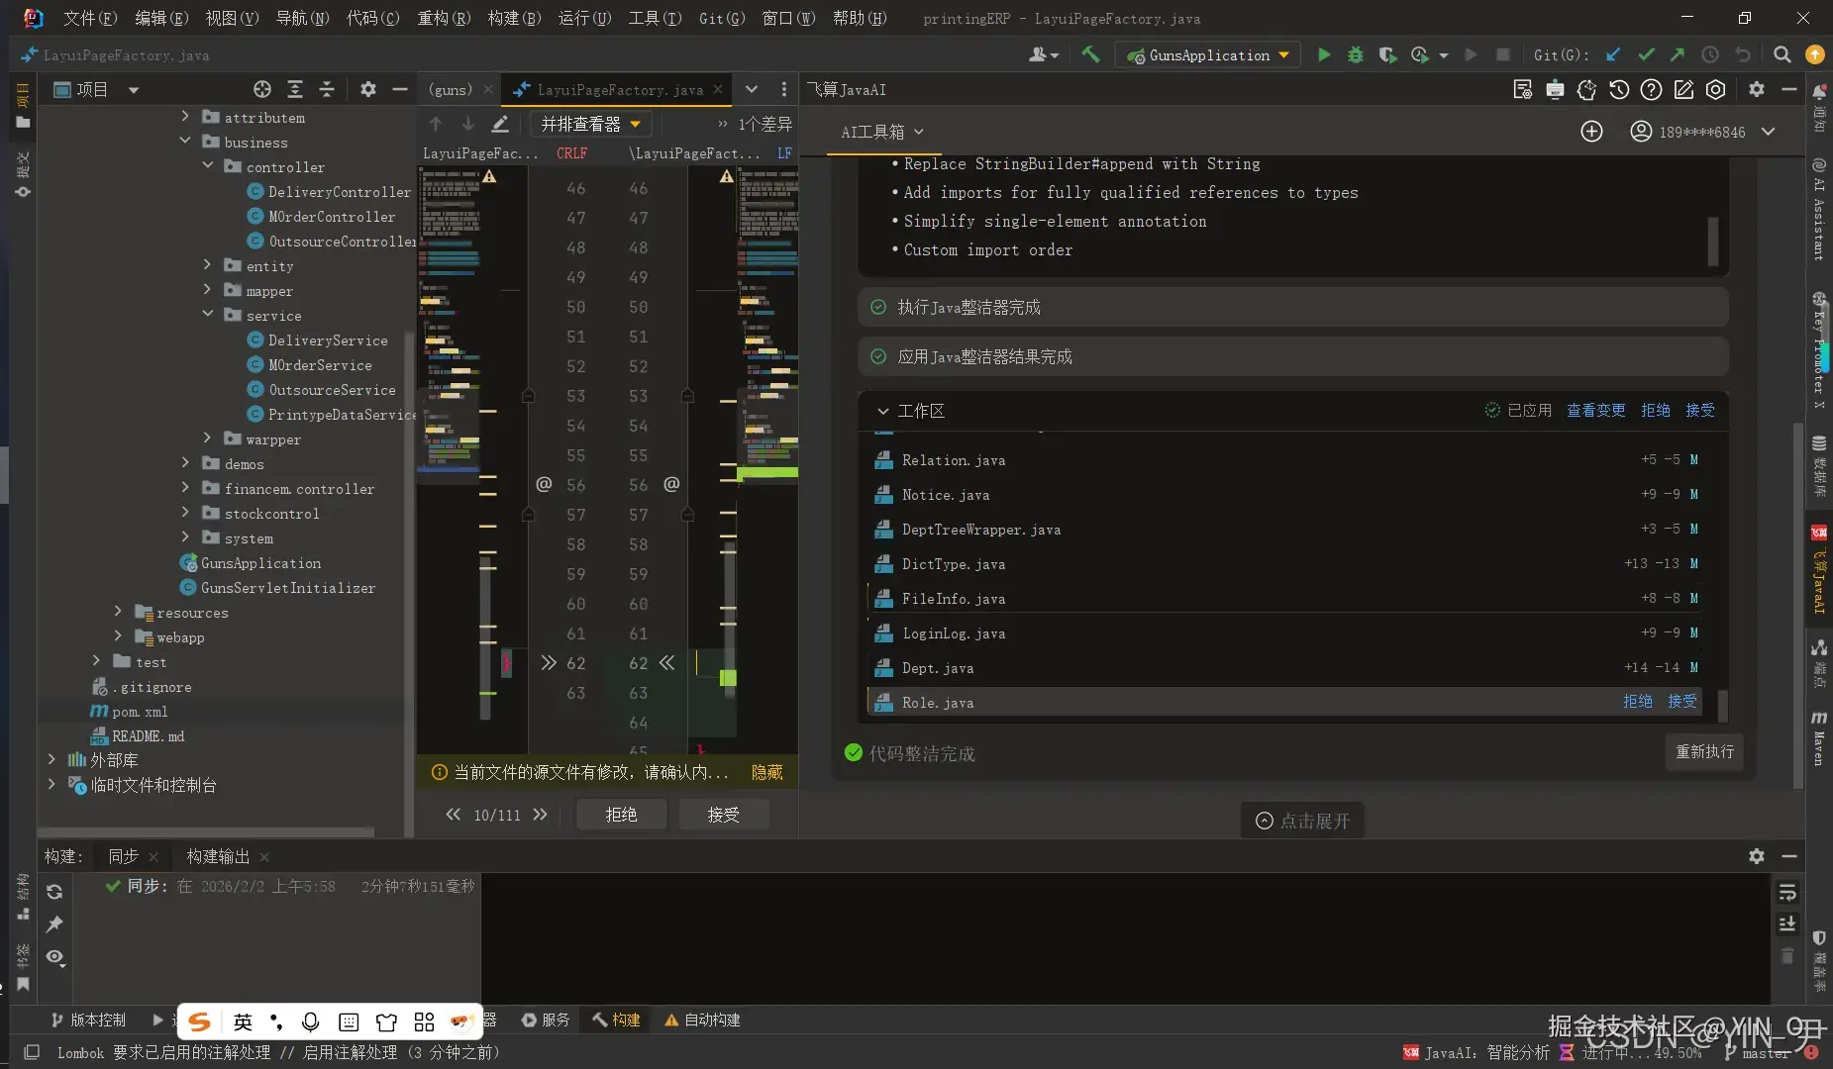This screenshot has width=1833, height=1069.
Task: Go to previous difference in diff viewer
Action: pyautogui.click(x=436, y=124)
